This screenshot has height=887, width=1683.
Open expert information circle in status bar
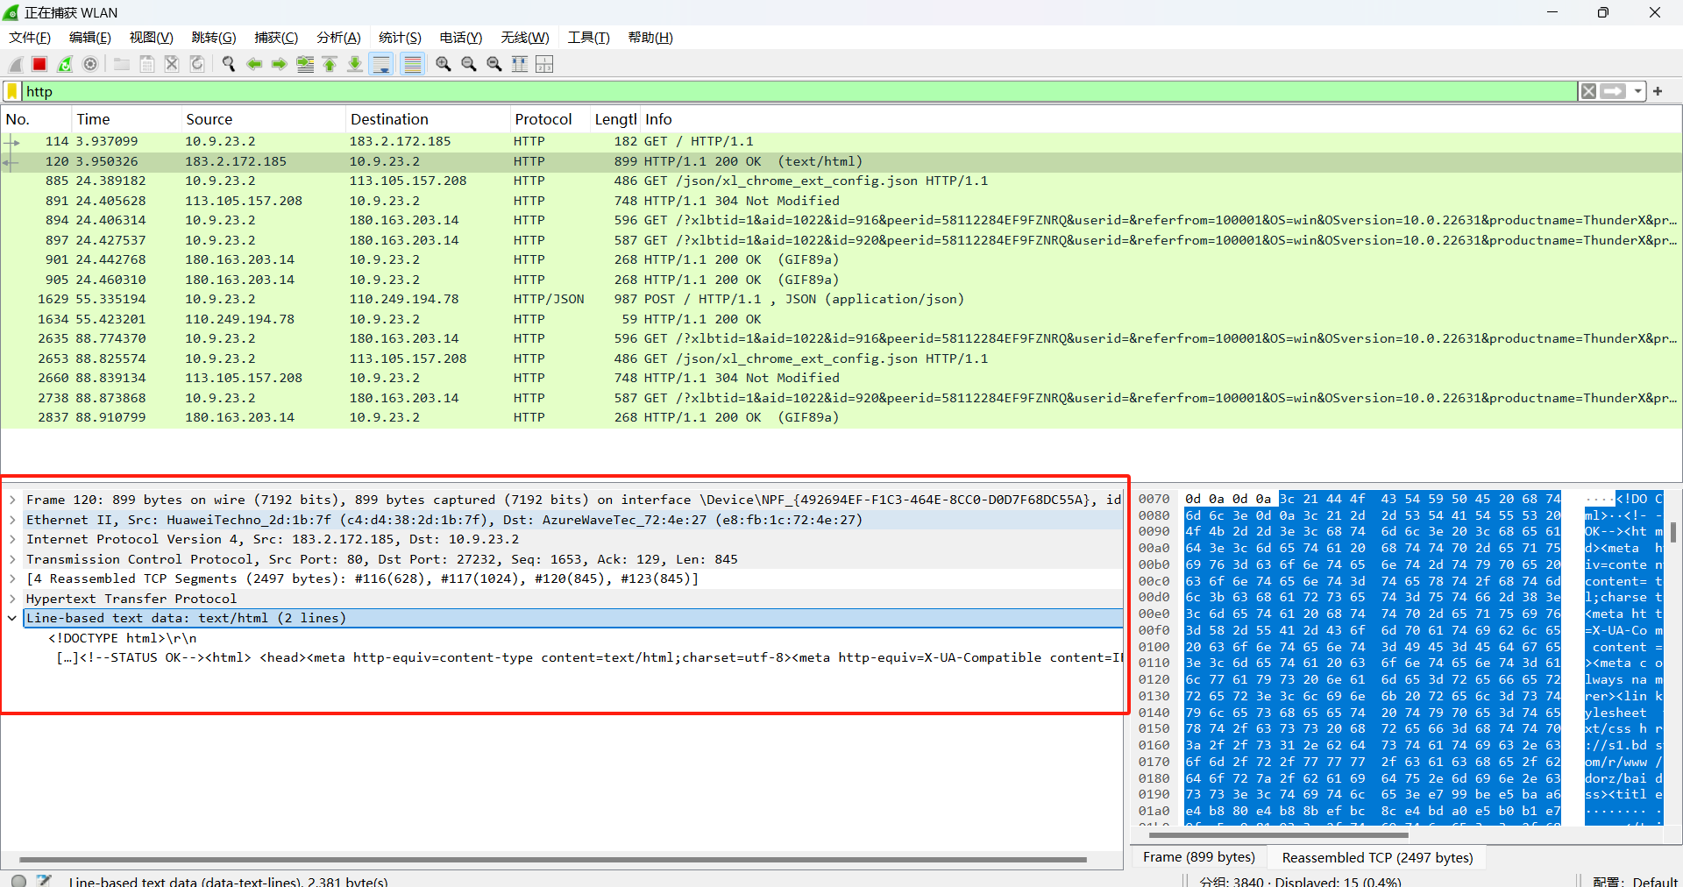coord(18,880)
